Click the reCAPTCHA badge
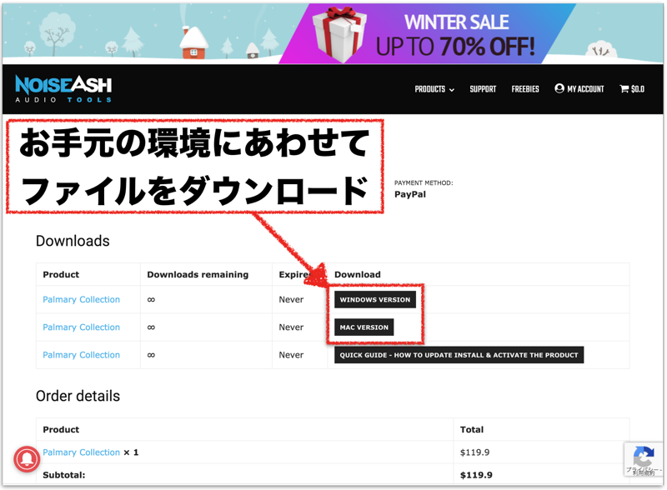The width and height of the screenshot is (667, 490). coord(644,459)
